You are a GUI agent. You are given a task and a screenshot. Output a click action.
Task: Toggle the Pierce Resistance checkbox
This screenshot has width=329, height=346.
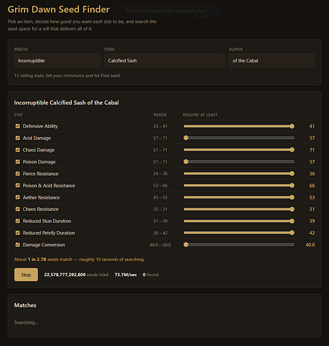(17, 174)
